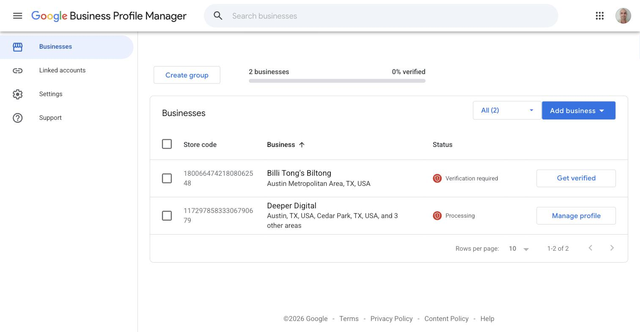Click the Settings gear icon
Image resolution: width=640 pixels, height=332 pixels.
[x=17, y=94]
